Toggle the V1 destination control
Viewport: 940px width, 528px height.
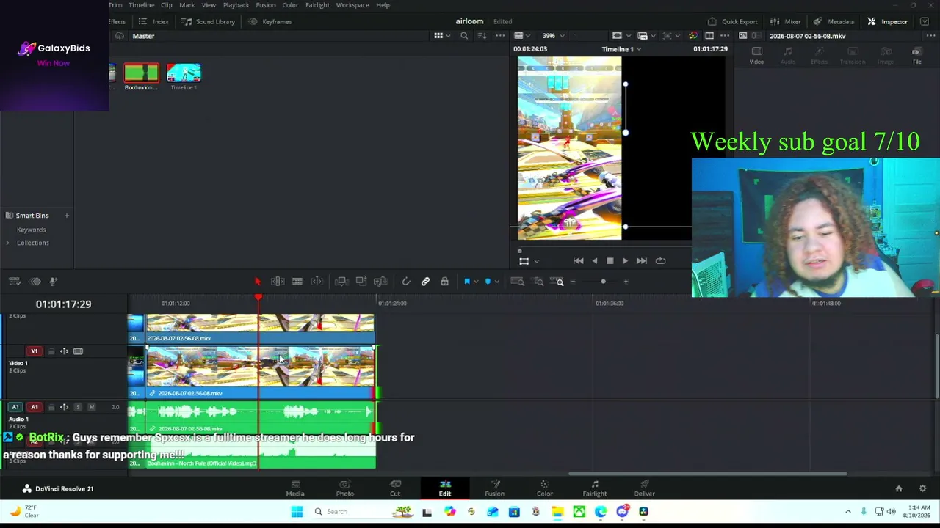pos(34,351)
